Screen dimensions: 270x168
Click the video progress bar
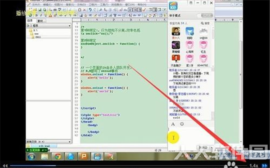[x=128, y=166]
